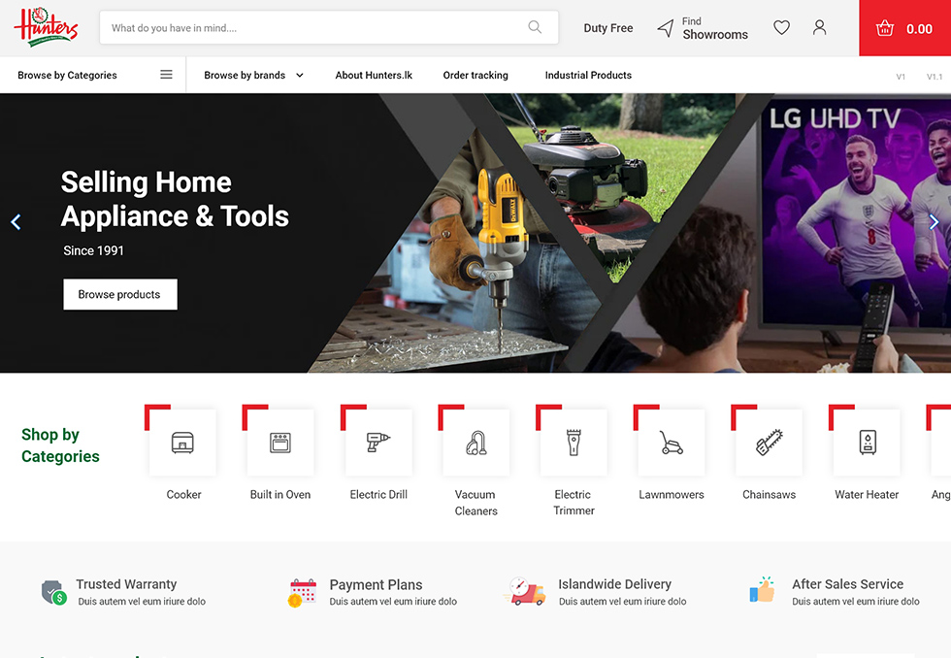The width and height of the screenshot is (951, 658).
Task: Click the 'Shop by Categories' heading
Action: [x=60, y=445]
